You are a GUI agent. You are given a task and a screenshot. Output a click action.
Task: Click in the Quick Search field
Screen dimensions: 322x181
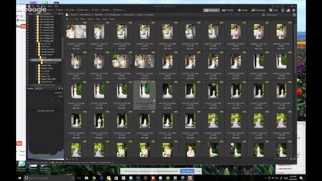point(278,15)
